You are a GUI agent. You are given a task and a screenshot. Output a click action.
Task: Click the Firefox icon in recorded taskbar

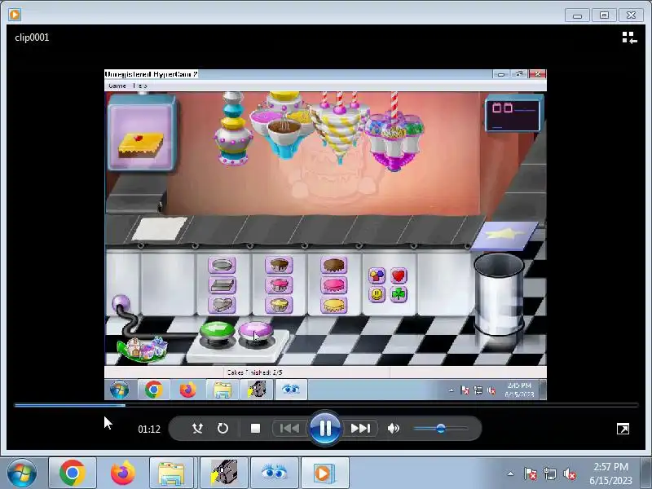pos(188,390)
